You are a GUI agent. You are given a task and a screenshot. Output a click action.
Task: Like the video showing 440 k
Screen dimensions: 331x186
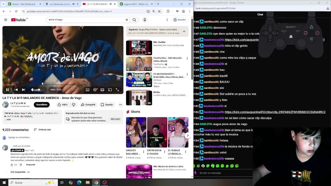(x=62, y=105)
